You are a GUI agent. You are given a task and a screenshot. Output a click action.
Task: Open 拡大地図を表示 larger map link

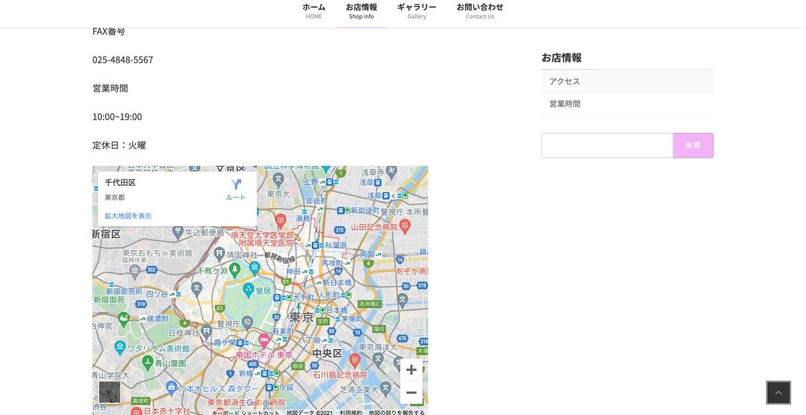[128, 216]
